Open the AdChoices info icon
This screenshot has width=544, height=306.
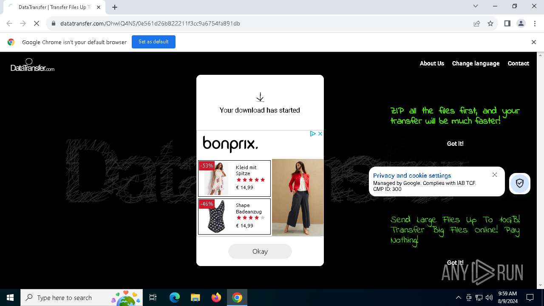312,133
